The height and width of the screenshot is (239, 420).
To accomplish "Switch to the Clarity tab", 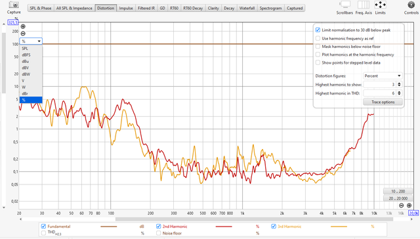I will click(213, 8).
